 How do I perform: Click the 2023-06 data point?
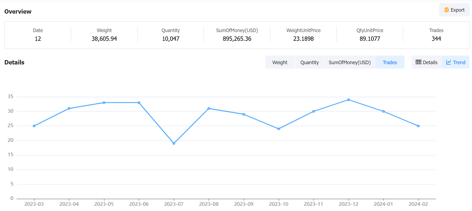coord(139,103)
